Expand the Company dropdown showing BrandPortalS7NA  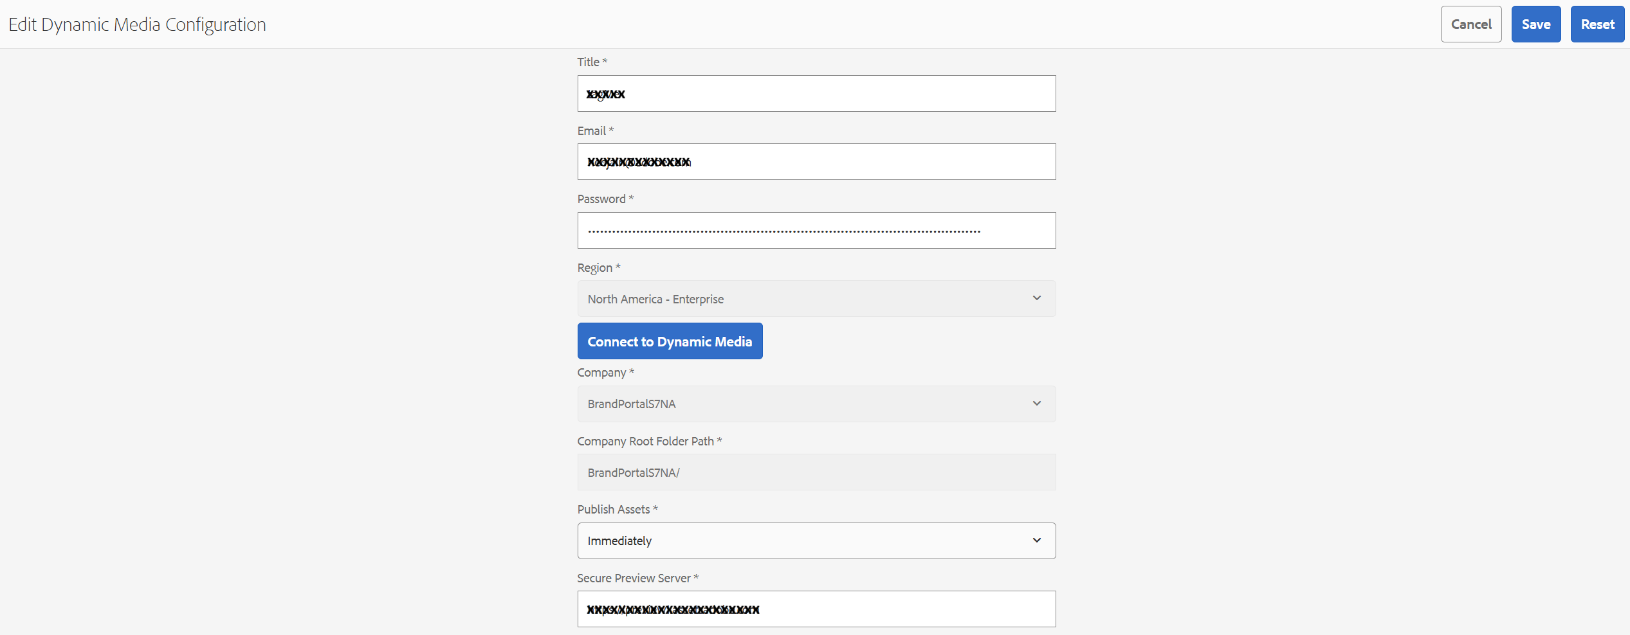coord(816,404)
